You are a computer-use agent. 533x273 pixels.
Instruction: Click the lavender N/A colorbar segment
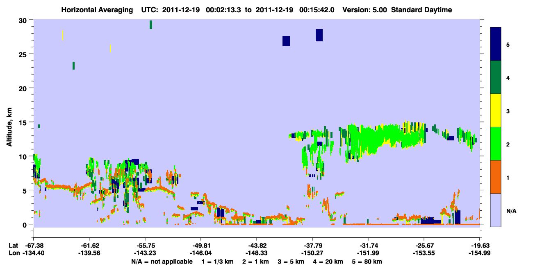[496, 210]
